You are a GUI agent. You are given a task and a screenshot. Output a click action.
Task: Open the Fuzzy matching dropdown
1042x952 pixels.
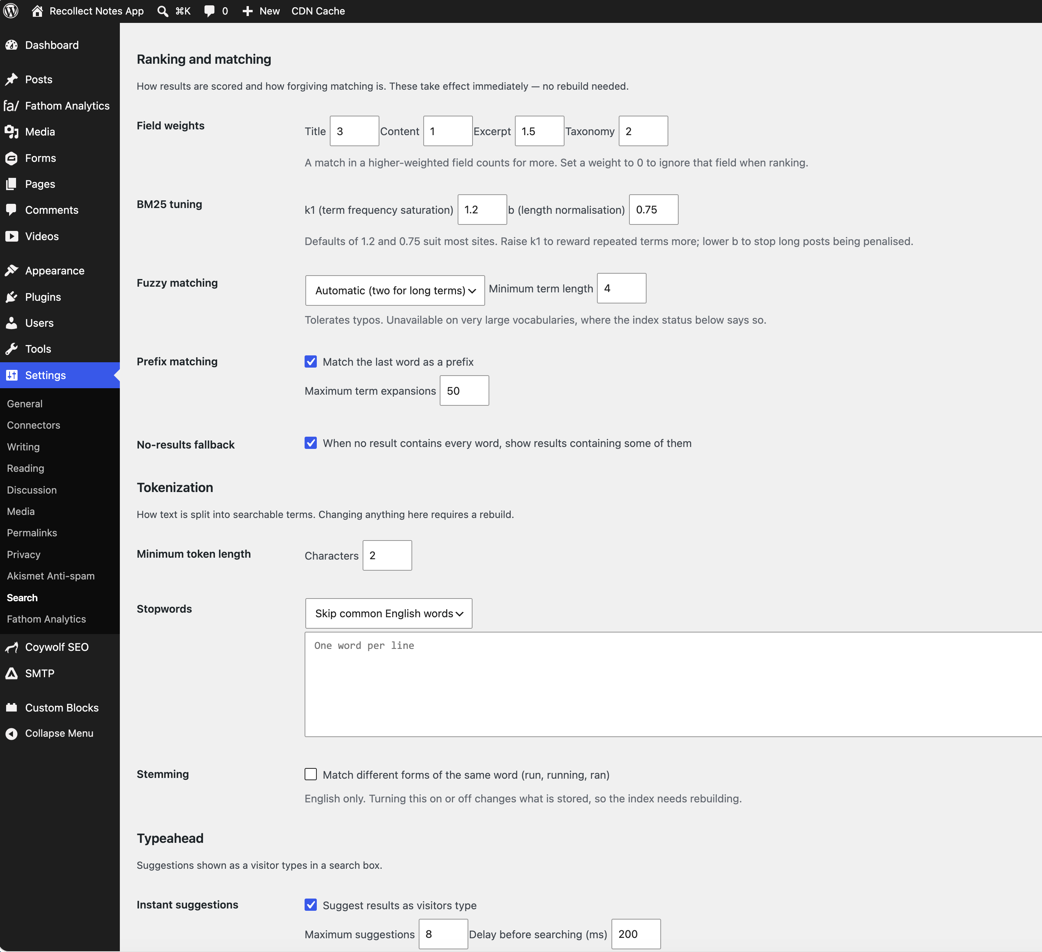tap(395, 290)
